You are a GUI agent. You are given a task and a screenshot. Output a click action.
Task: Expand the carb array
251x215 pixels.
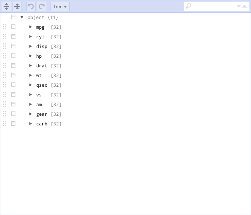pyautogui.click(x=30, y=124)
